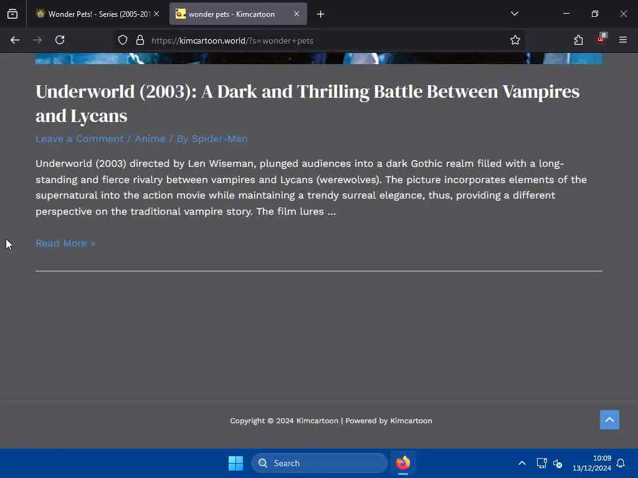Expand the list all tabs dropdown
The width and height of the screenshot is (638, 478).
515,14
